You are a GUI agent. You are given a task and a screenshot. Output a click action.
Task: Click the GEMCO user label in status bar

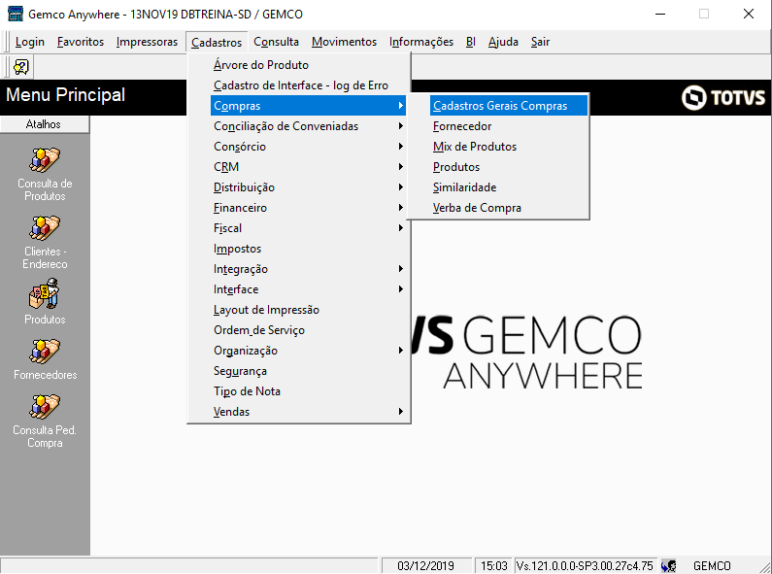coord(712,566)
